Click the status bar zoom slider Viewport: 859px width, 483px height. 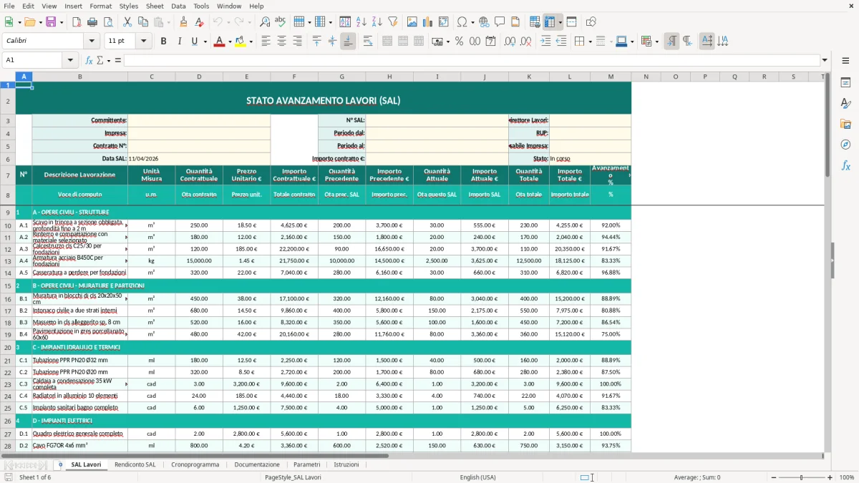pos(802,477)
